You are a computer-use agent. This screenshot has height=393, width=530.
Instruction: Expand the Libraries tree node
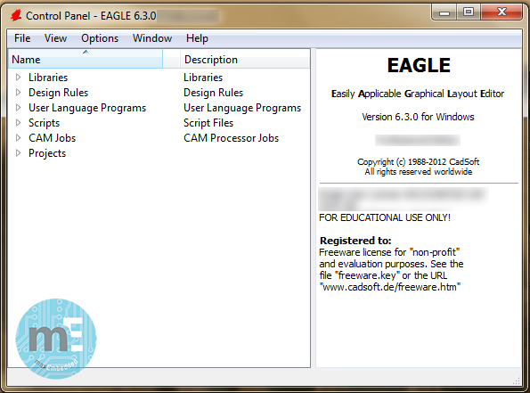[18, 78]
